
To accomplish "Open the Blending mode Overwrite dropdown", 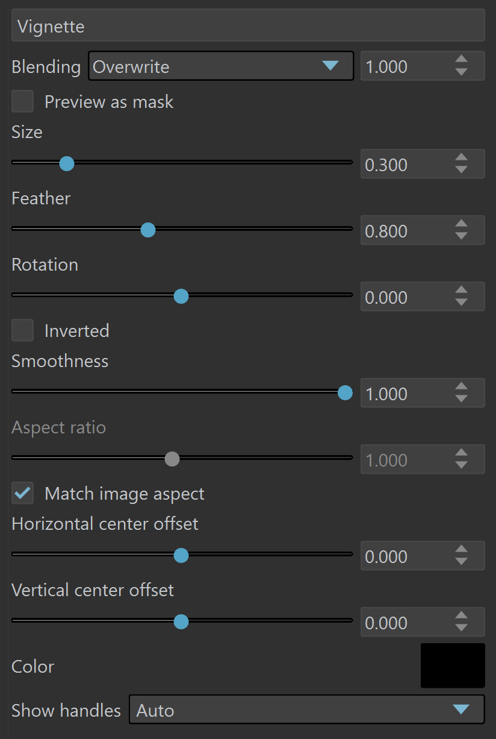I will pyautogui.click(x=221, y=66).
